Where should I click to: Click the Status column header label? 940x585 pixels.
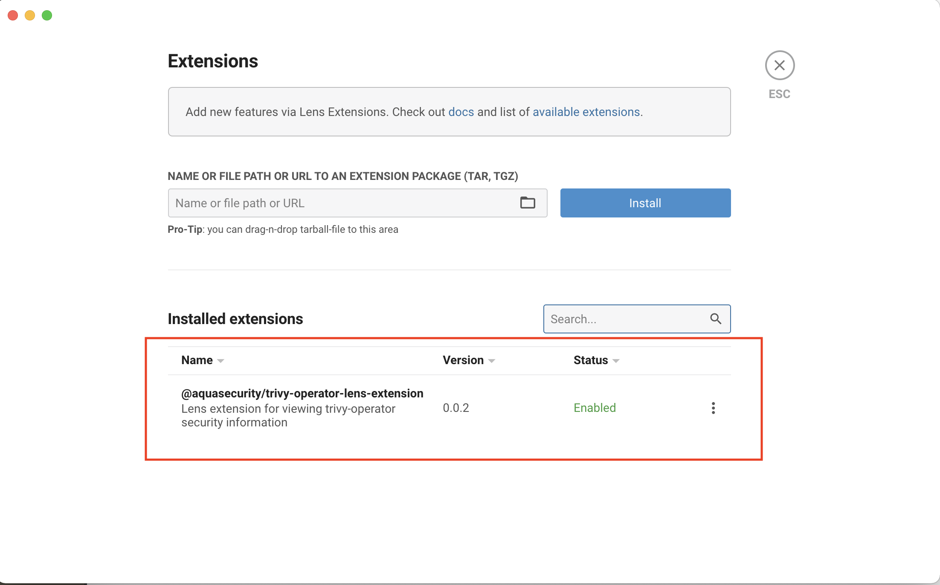tap(590, 360)
